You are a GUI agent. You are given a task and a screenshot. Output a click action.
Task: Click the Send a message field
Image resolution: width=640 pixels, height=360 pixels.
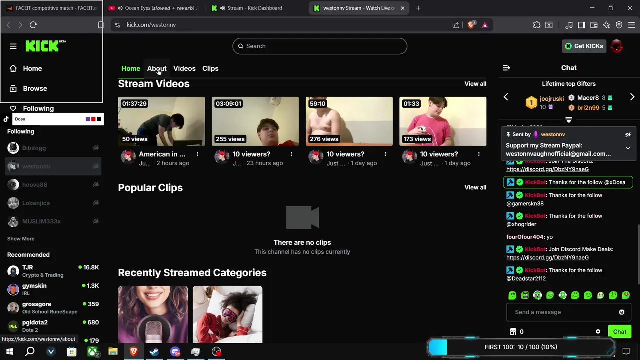point(568,312)
